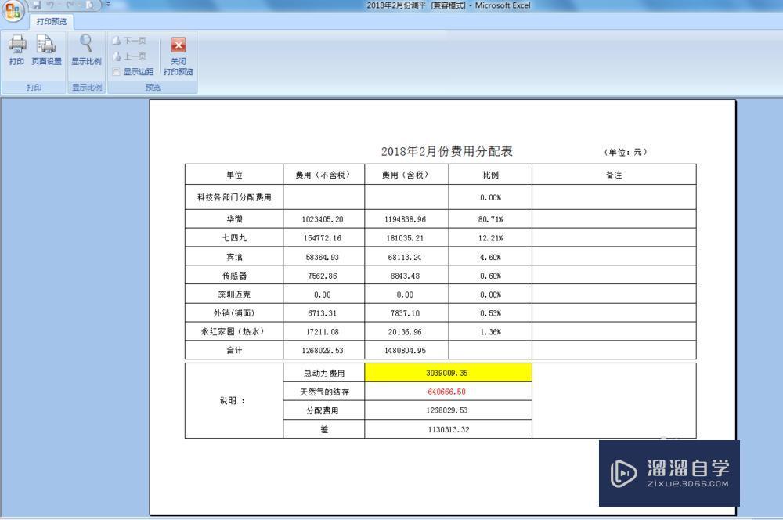The width and height of the screenshot is (783, 520).
Task: Click 关闭打印预览 red X button
Action: pos(179,56)
